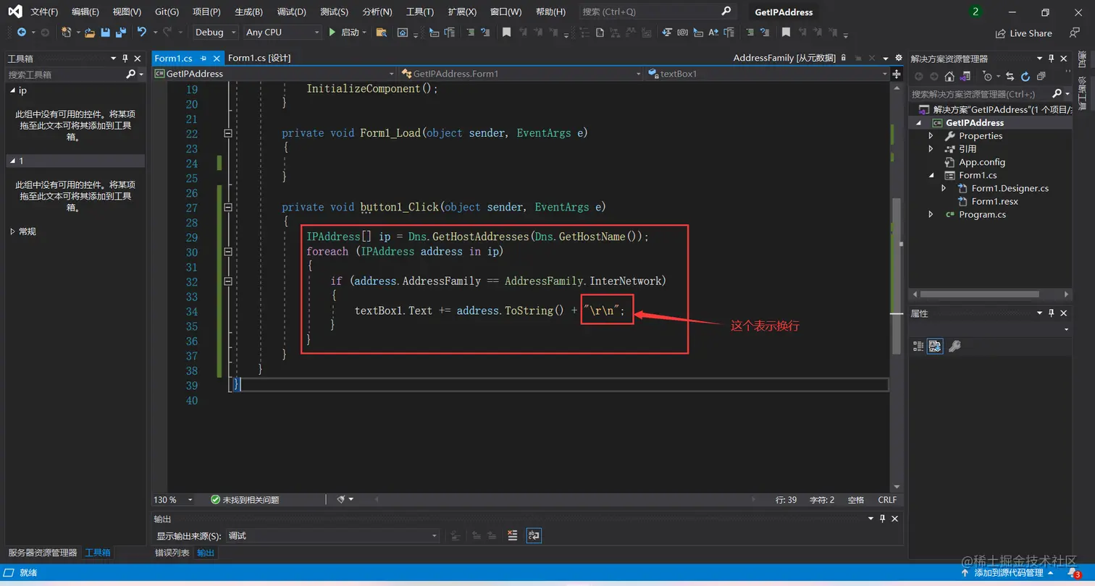Open the Open File folder icon
This screenshot has height=586, width=1095.
[x=90, y=33]
